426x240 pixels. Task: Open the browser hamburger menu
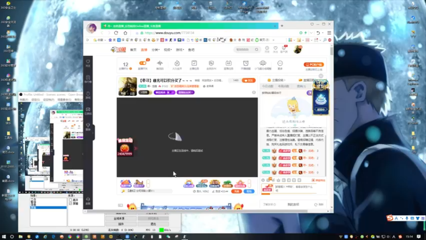[329, 33]
